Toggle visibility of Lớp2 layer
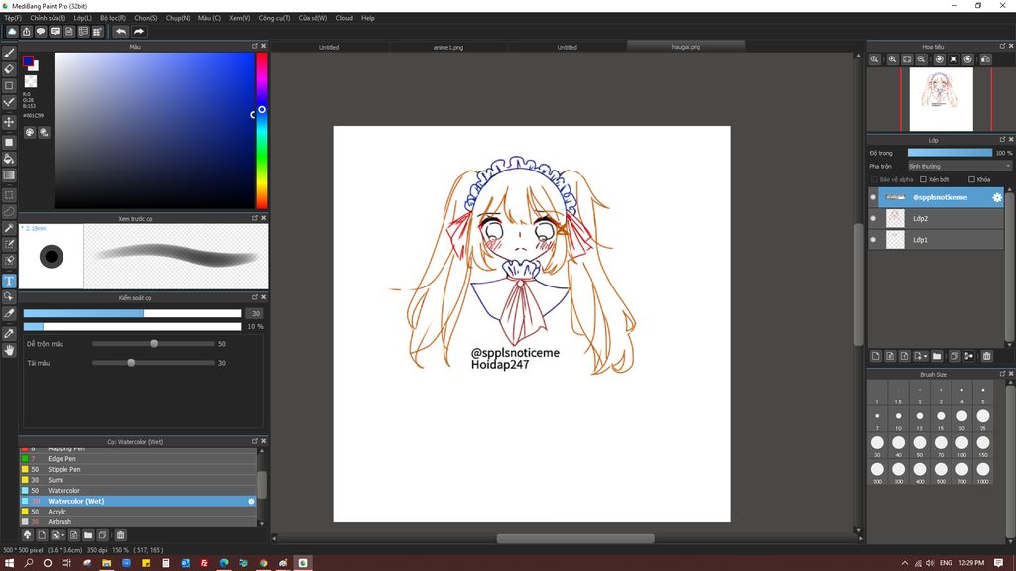This screenshot has height=571, width=1016. click(873, 219)
